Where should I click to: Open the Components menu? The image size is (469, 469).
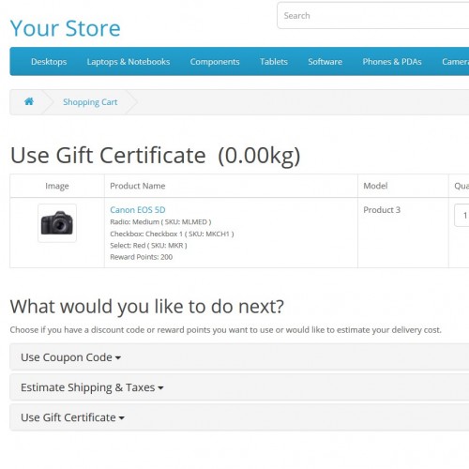pyautogui.click(x=215, y=62)
